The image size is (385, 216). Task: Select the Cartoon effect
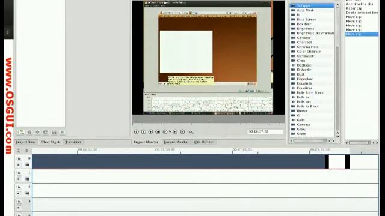(303, 38)
